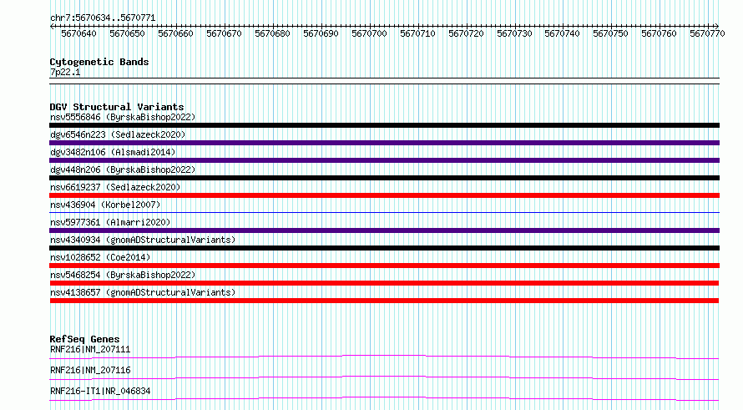This screenshot has height=410, width=743.
Task: Select the purple bar of nsv5977361
Action: [x=384, y=230]
